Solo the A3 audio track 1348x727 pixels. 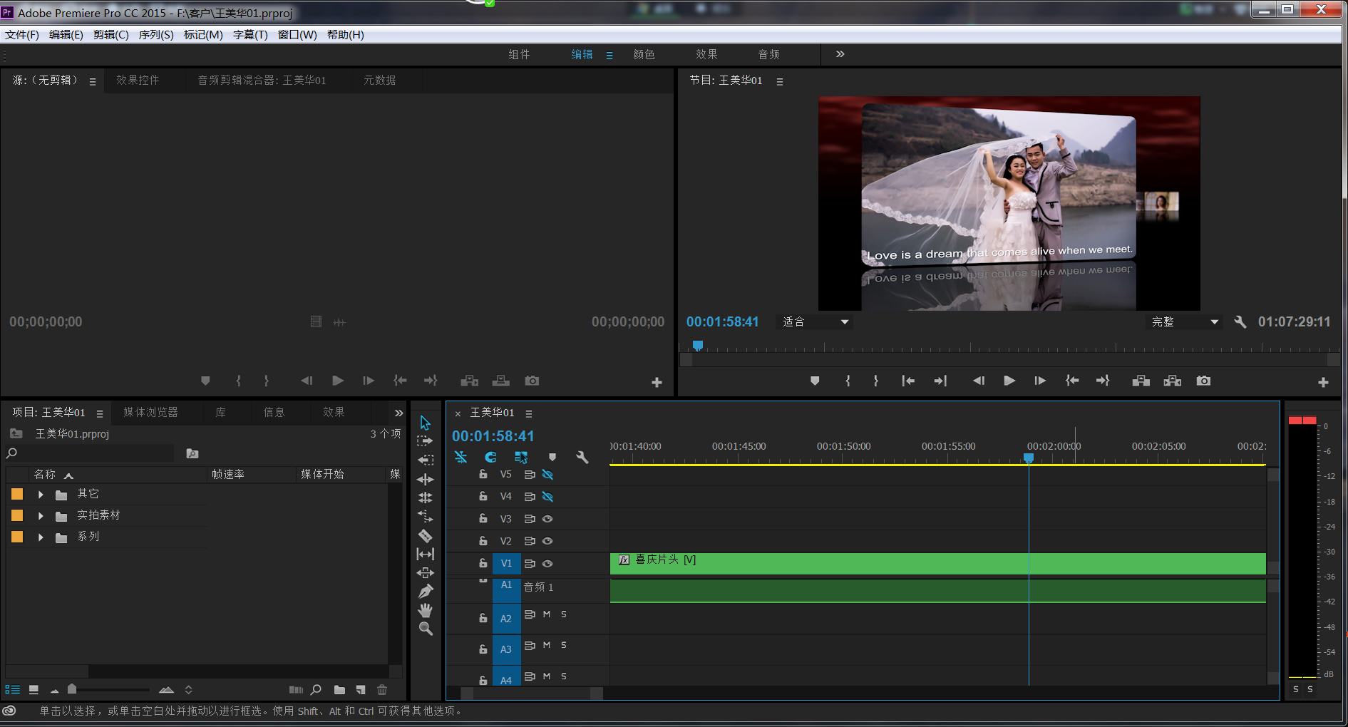tap(563, 645)
